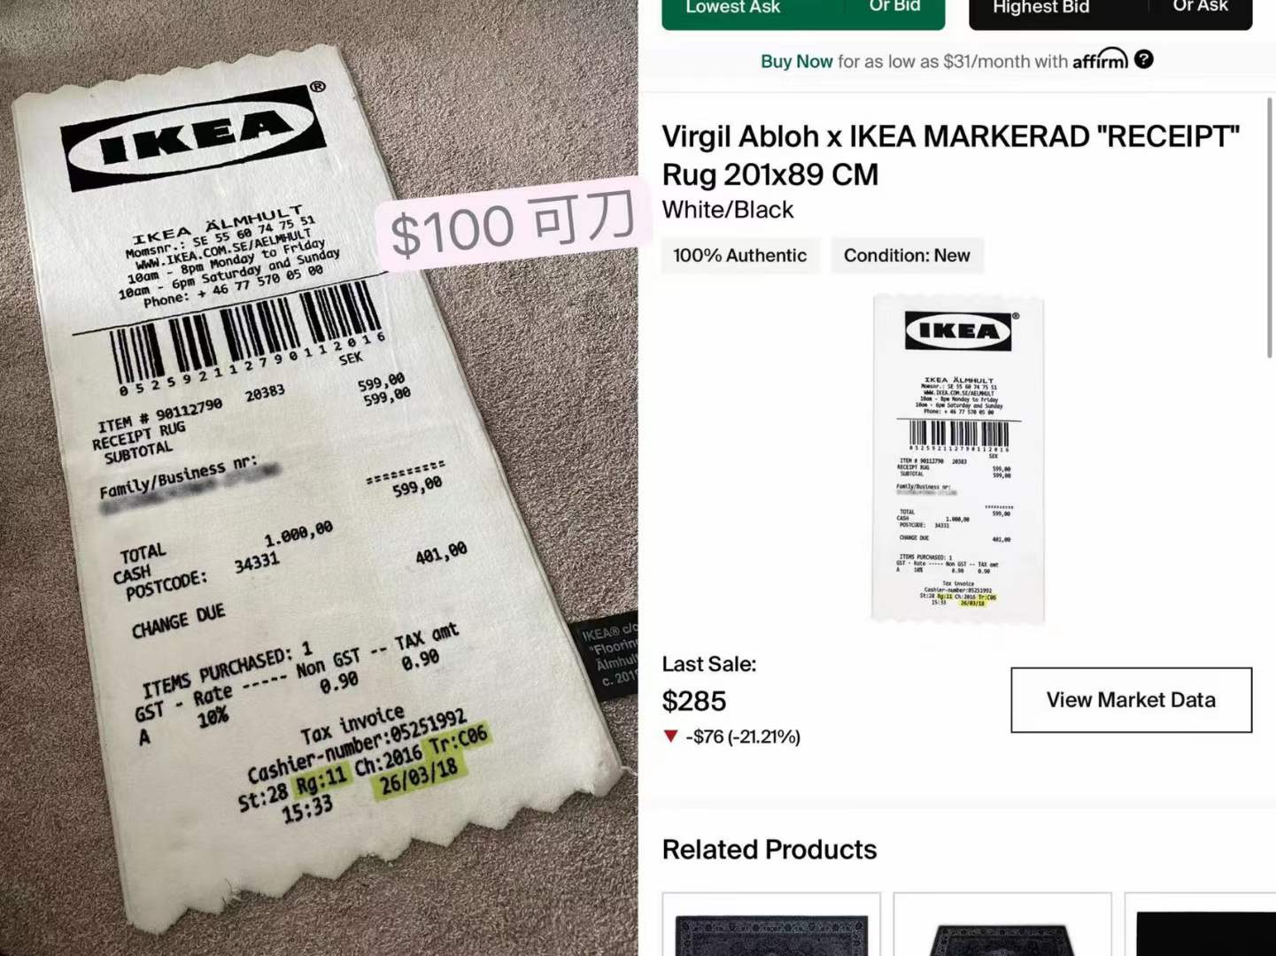Open the second related product card

coord(1002,924)
